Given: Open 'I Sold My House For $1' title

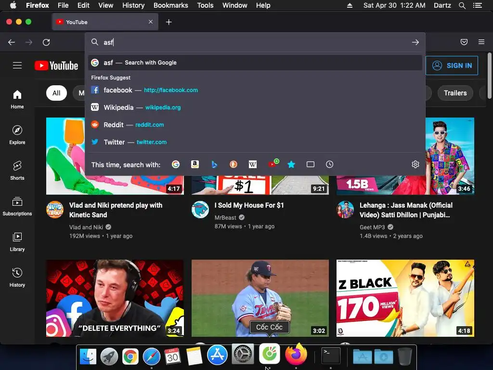Looking at the screenshot, I should (x=249, y=205).
